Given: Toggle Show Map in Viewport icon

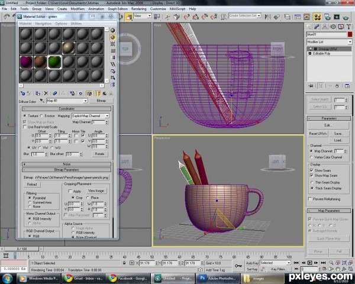Looking at the screenshot, I should (89, 93).
